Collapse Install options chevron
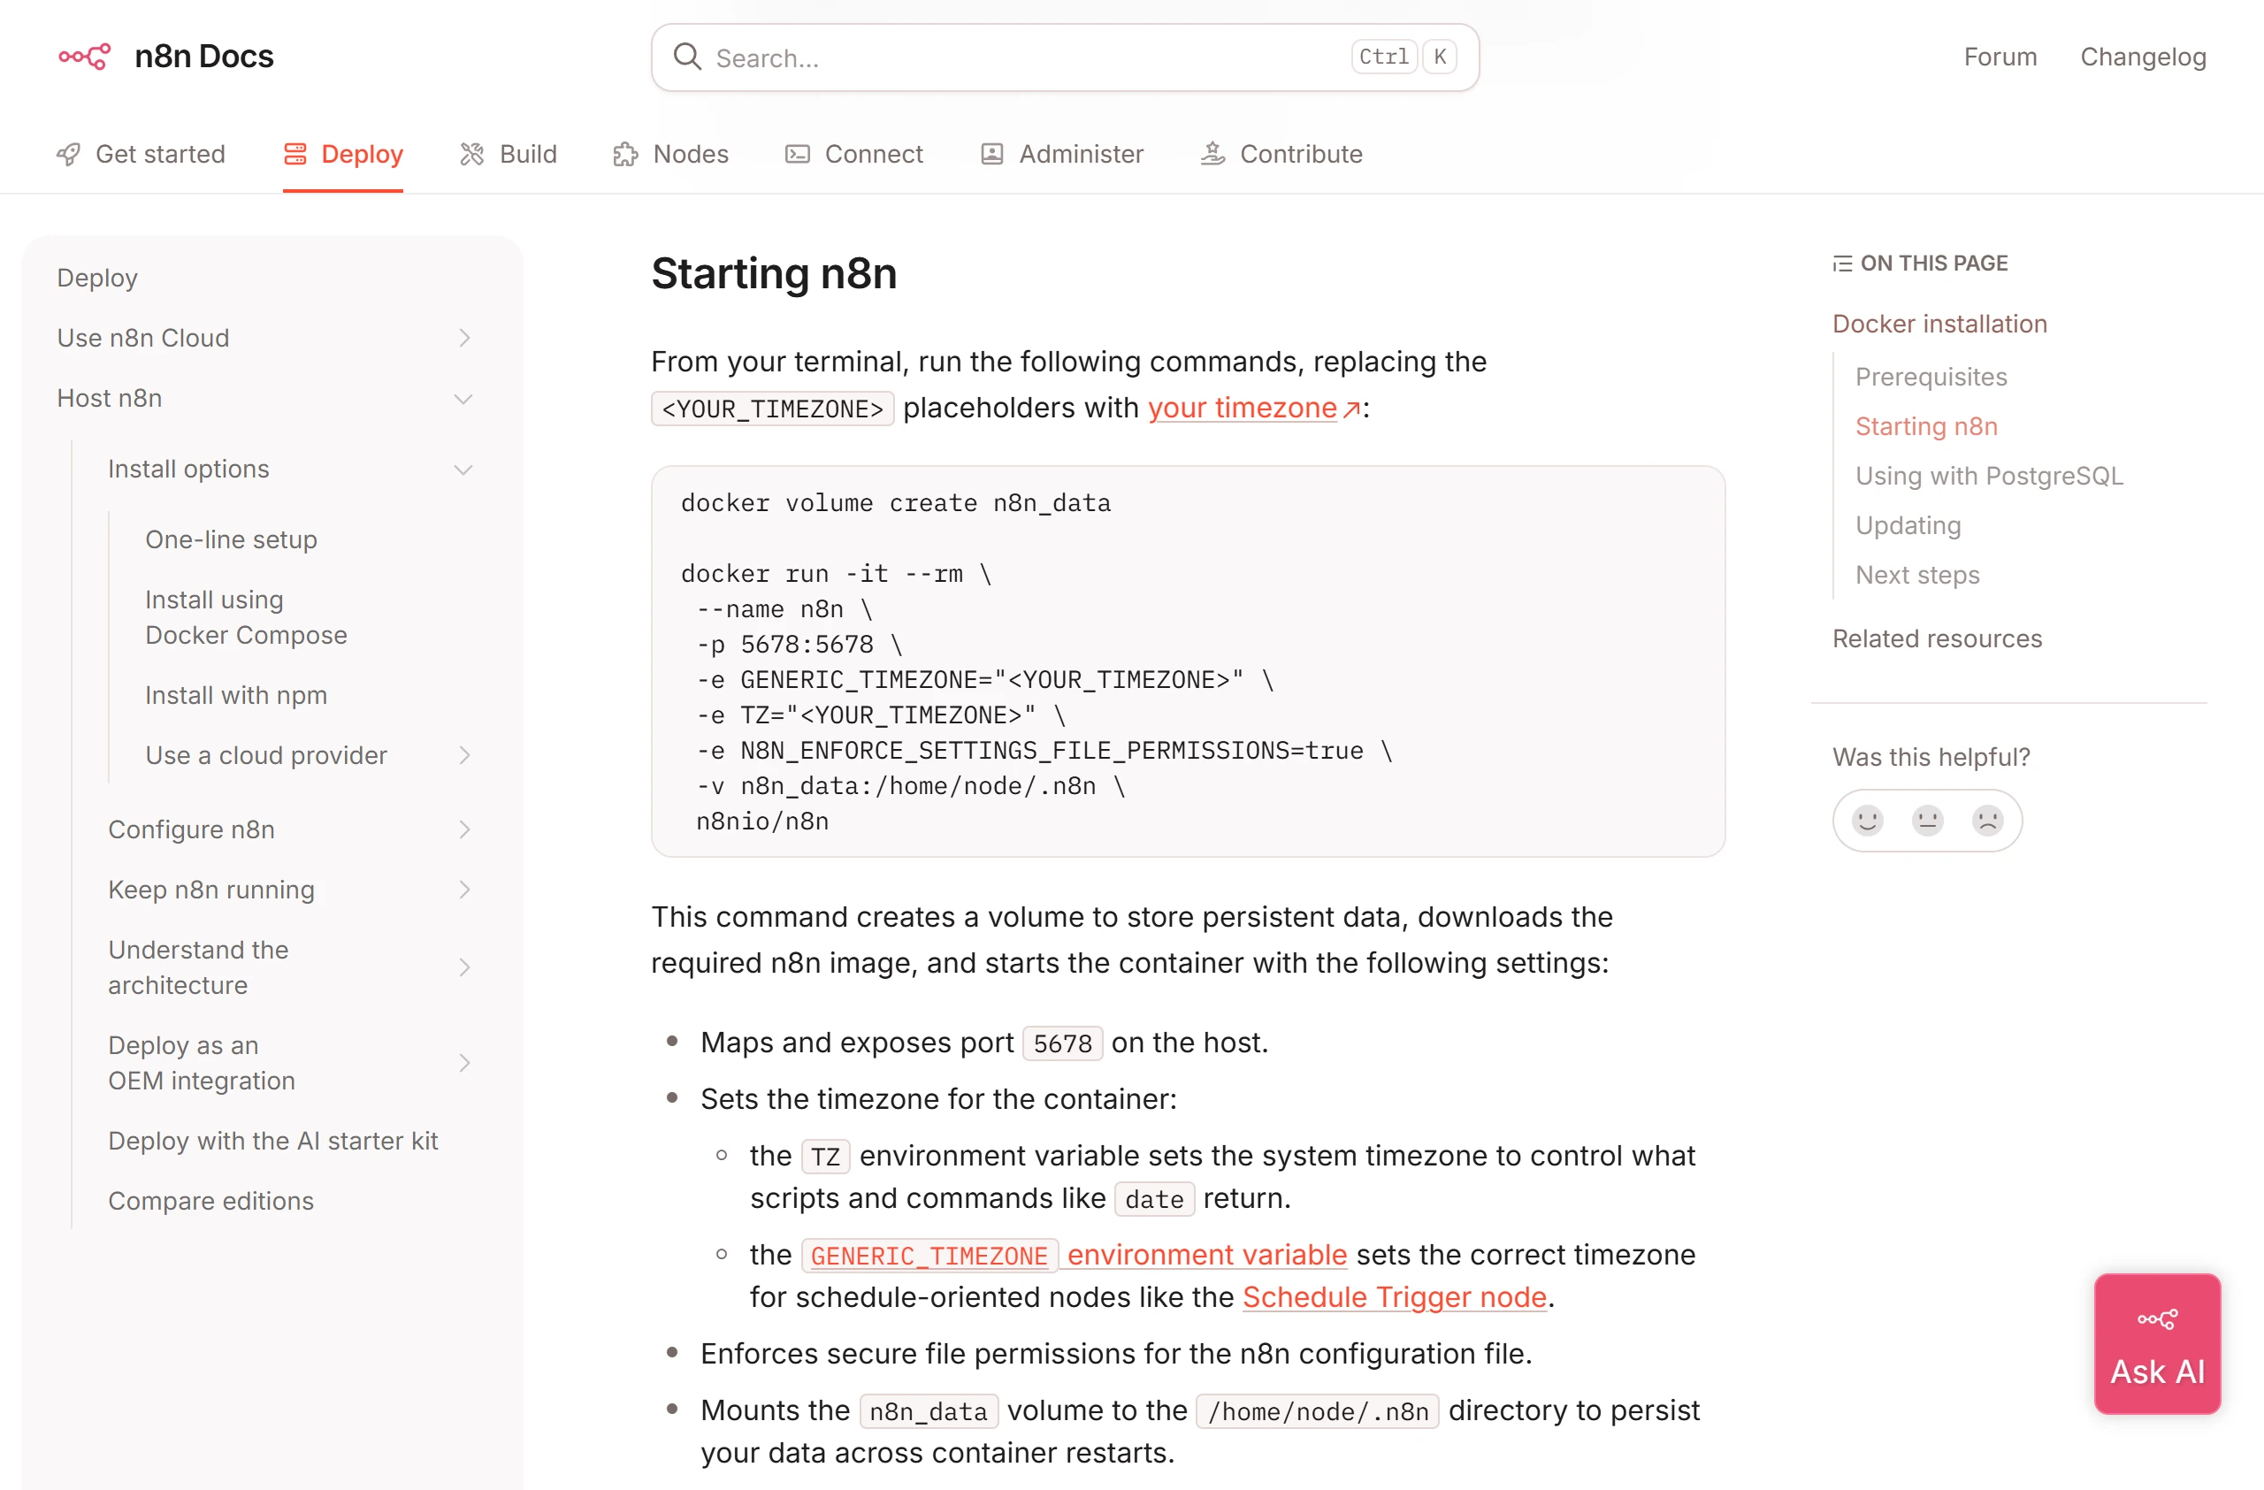 click(x=463, y=470)
